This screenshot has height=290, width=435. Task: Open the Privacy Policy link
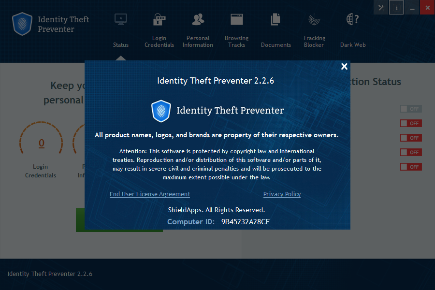tap(282, 194)
